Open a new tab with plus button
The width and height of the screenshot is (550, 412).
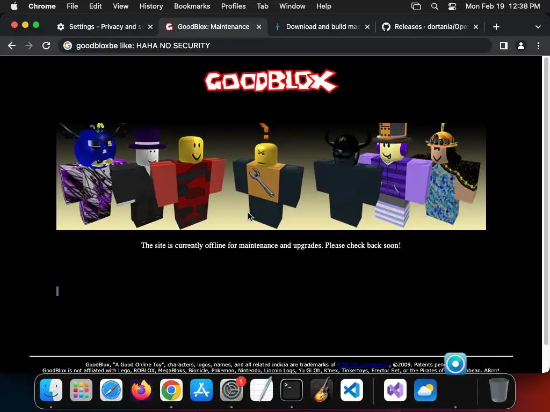coord(496,27)
